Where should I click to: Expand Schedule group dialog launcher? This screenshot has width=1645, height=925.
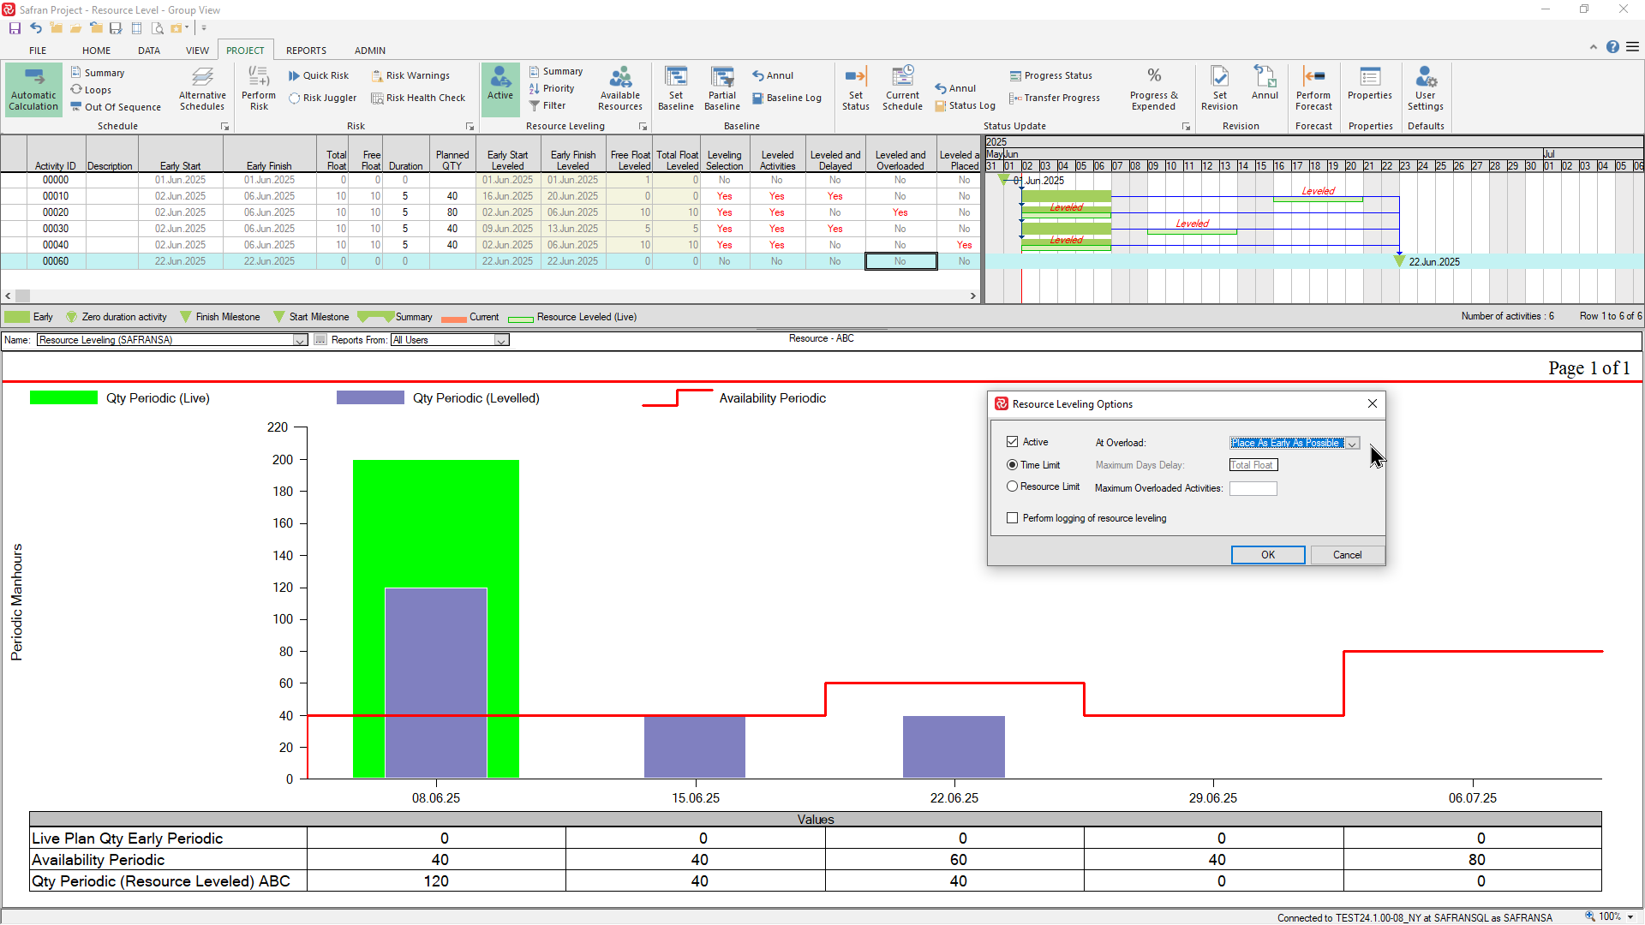tap(225, 127)
